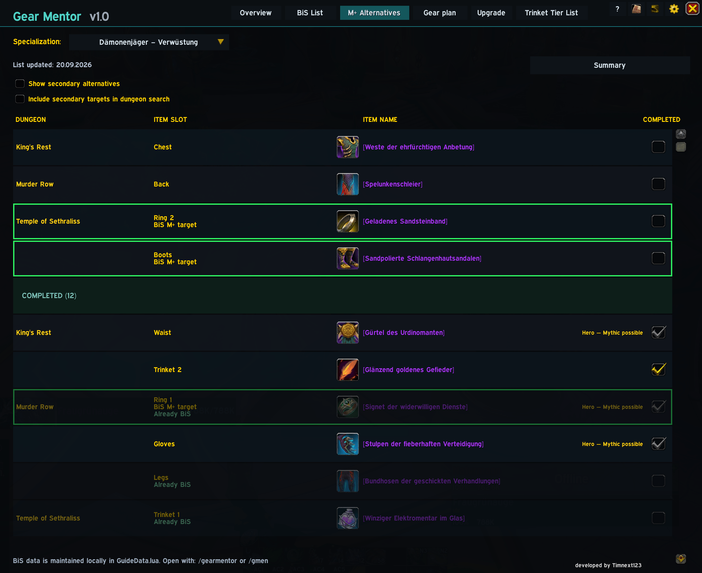The width and height of the screenshot is (702, 573).
Task: Click the parchment scroll icon in header
Action: coord(636,9)
